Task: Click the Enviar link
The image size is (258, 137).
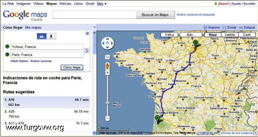Action: click(232, 28)
